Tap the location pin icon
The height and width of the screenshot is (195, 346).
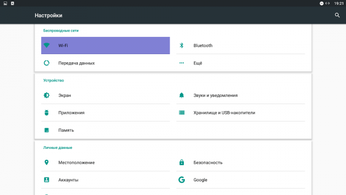[x=46, y=162]
